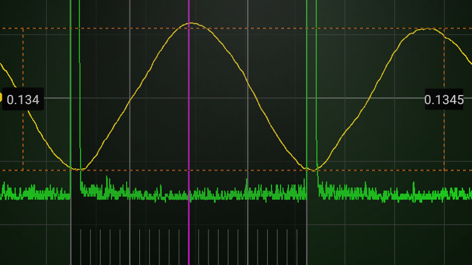The height and width of the screenshot is (265, 472).
Task: Click the yellow channel marker at left edge
Action: click(x=1, y=97)
